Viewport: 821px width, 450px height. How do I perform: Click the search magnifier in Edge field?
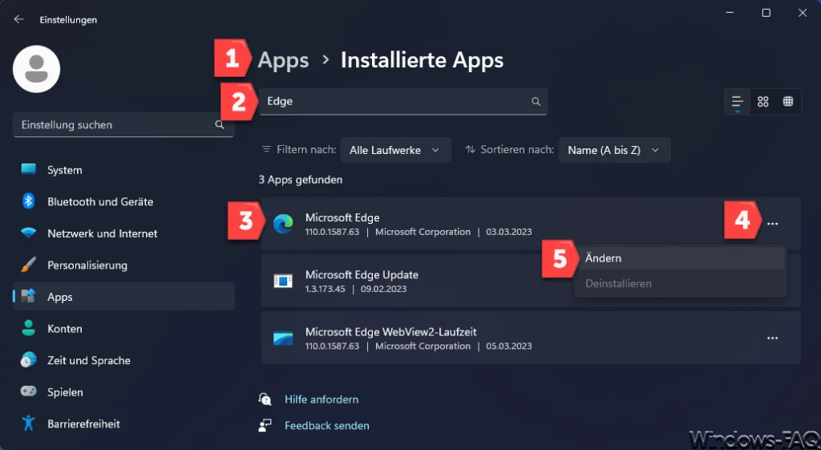point(536,102)
